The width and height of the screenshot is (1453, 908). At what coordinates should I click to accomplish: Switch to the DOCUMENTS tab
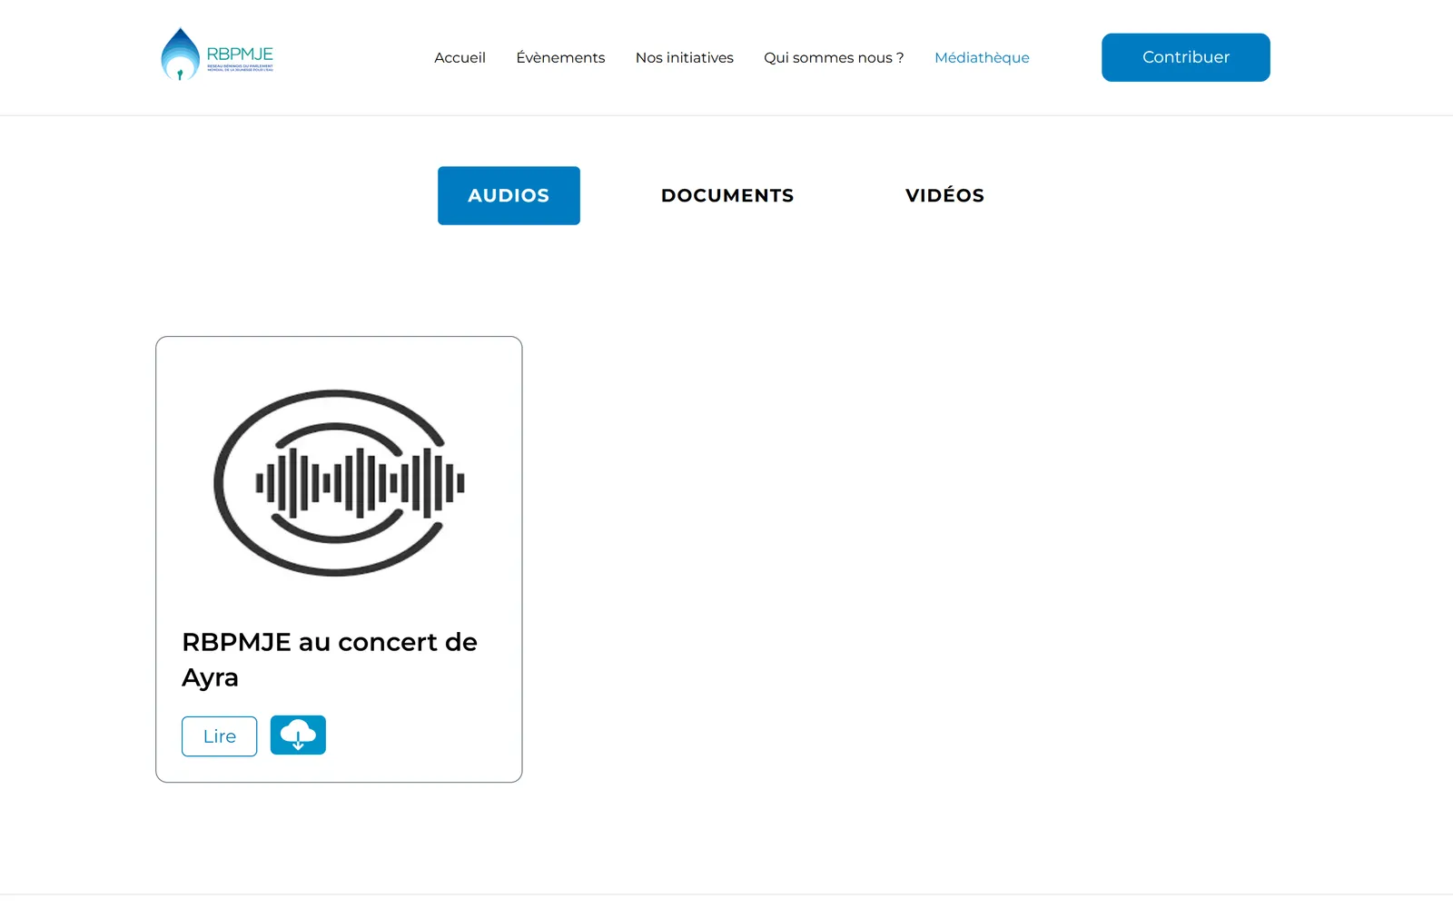pos(727,195)
